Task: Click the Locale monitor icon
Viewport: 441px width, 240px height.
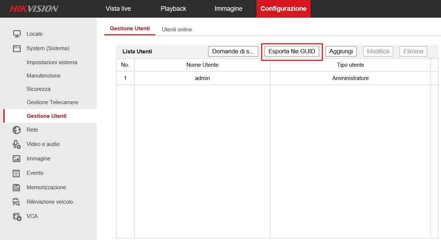Action: click(17, 34)
